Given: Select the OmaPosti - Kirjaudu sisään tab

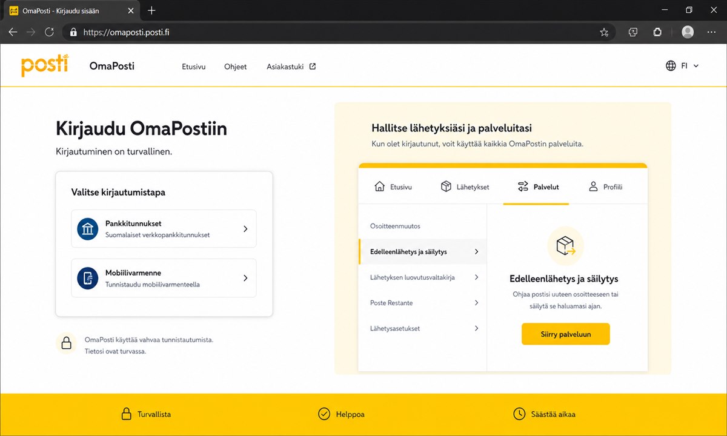Looking at the screenshot, I should [x=70, y=10].
